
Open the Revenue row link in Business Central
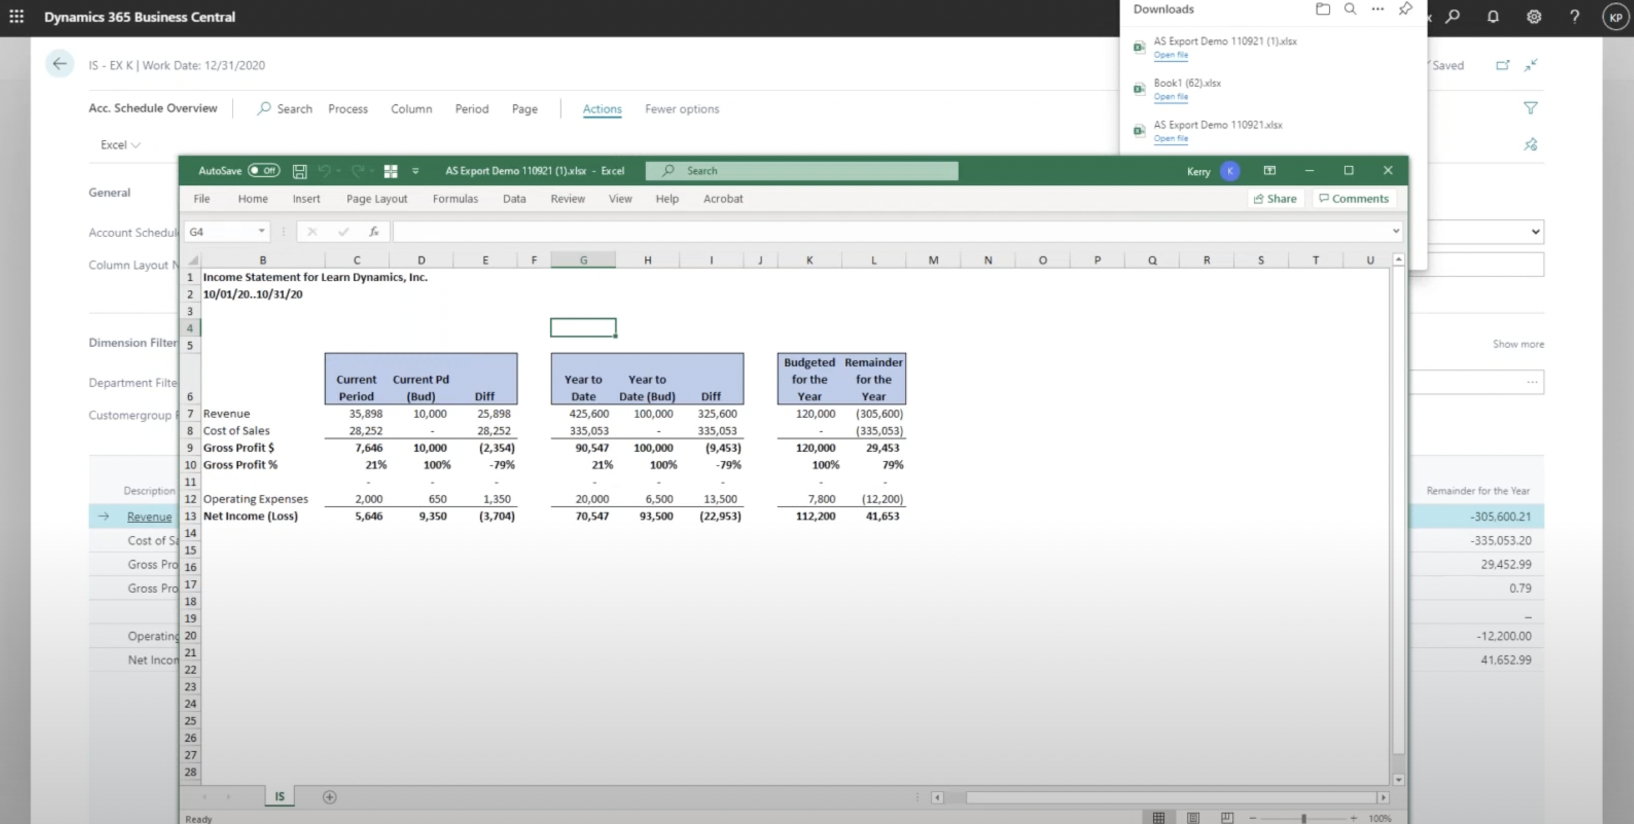(x=149, y=516)
